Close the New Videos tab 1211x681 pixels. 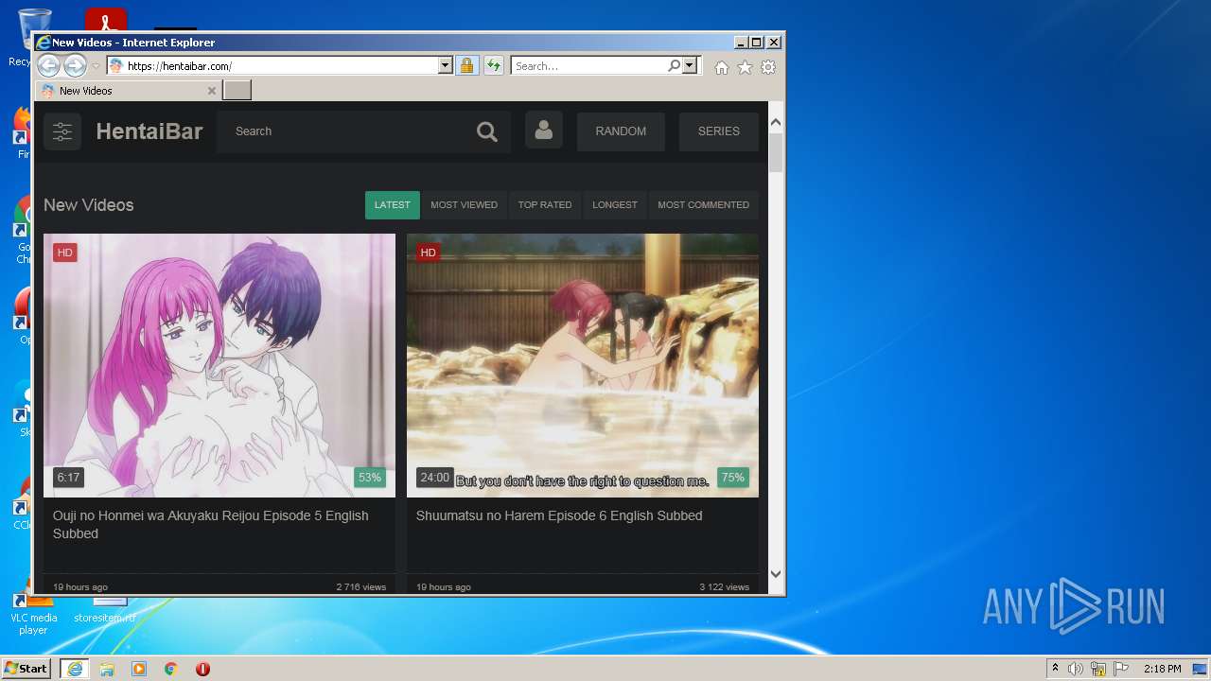click(211, 91)
